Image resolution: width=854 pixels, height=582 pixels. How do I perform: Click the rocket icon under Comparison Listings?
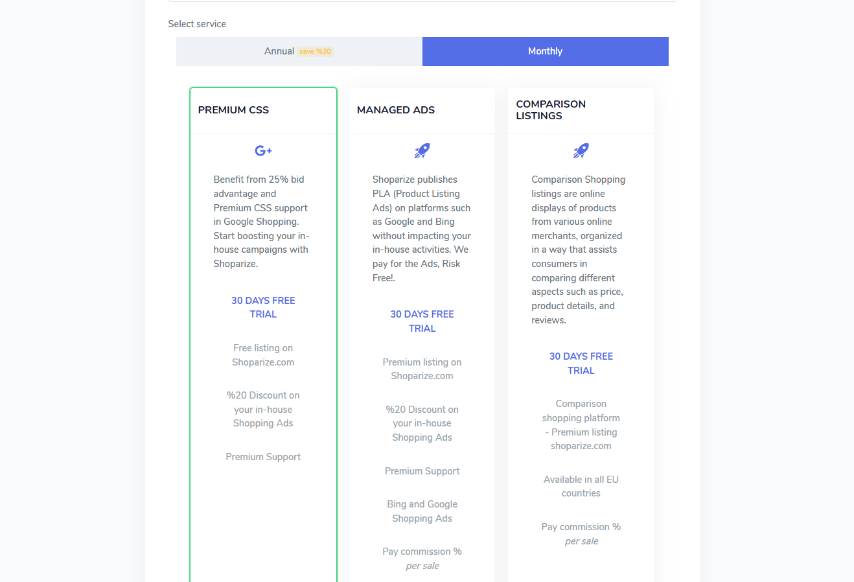pyautogui.click(x=581, y=151)
